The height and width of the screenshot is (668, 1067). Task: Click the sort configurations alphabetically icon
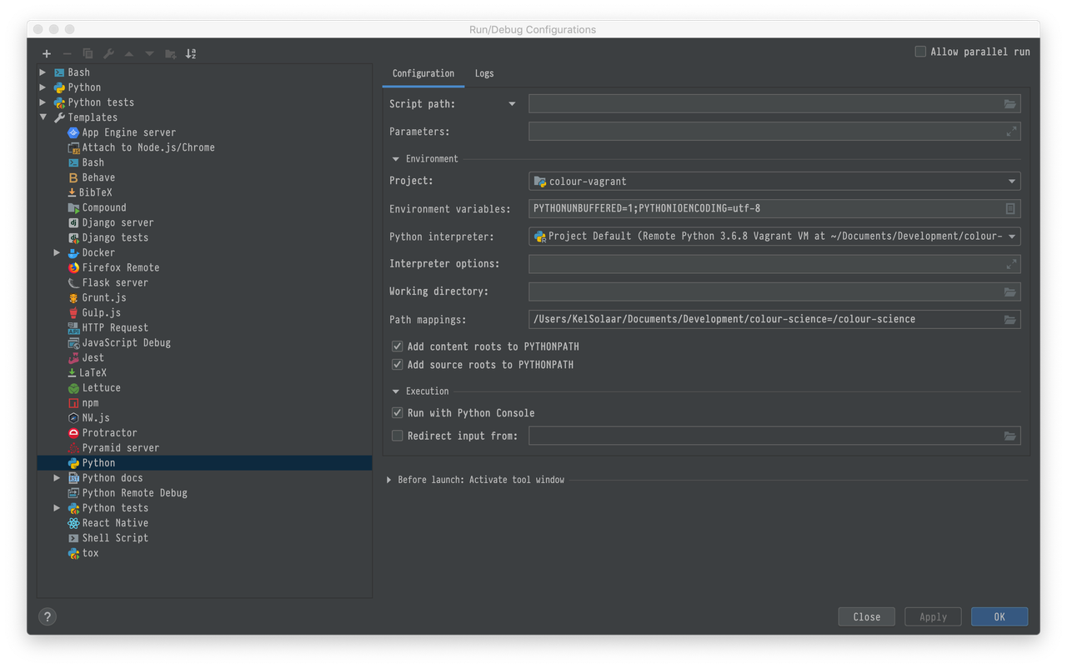click(x=191, y=53)
